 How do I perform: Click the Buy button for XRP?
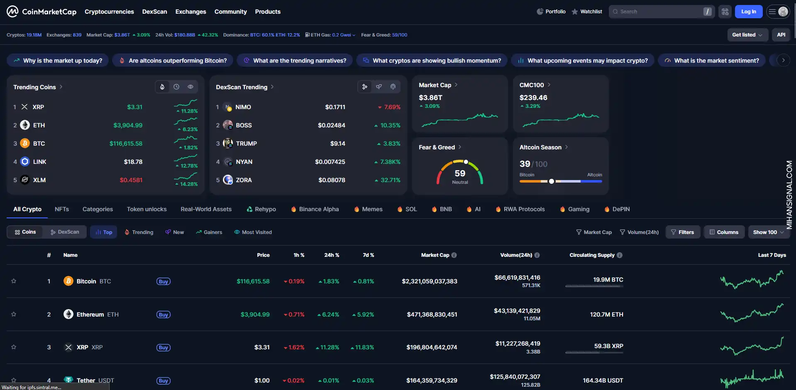pyautogui.click(x=164, y=348)
